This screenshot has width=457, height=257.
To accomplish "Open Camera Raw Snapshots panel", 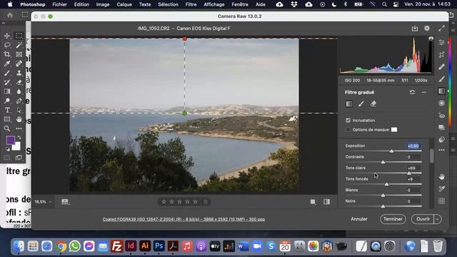I will [x=441, y=127].
